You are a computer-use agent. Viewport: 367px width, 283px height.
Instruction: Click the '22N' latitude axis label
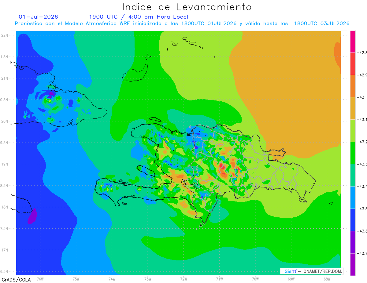click(x=5, y=35)
